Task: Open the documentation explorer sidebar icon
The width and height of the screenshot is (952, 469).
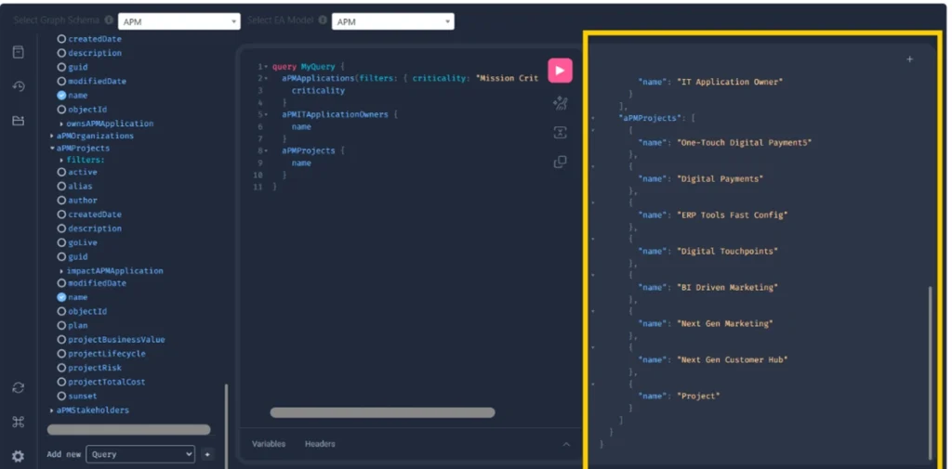Action: click(x=19, y=52)
